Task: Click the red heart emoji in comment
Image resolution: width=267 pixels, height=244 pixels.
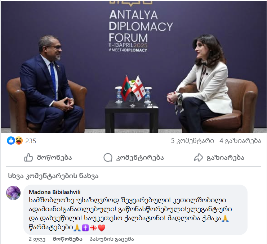Action: tap(102, 228)
